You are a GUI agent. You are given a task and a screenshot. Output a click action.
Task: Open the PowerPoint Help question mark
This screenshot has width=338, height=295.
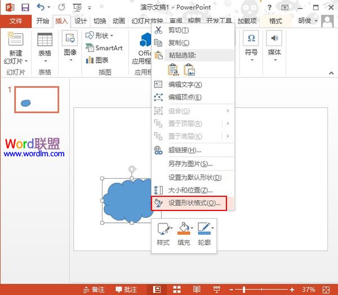(269, 7)
